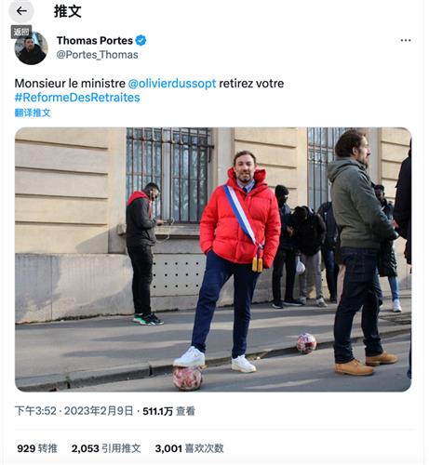Click the 推文 page heading
429x465 pixels.
coord(68,11)
